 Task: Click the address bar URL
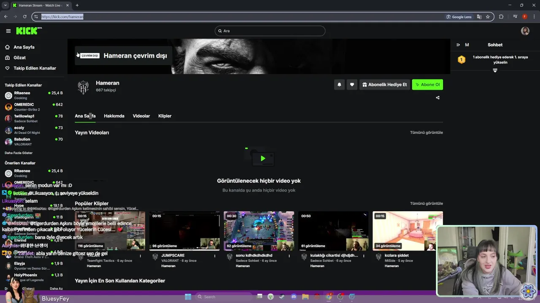[x=62, y=17]
